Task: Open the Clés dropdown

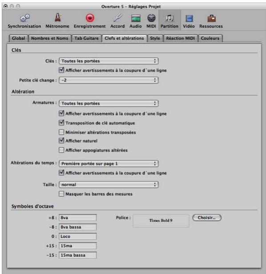Action: (x=109, y=61)
